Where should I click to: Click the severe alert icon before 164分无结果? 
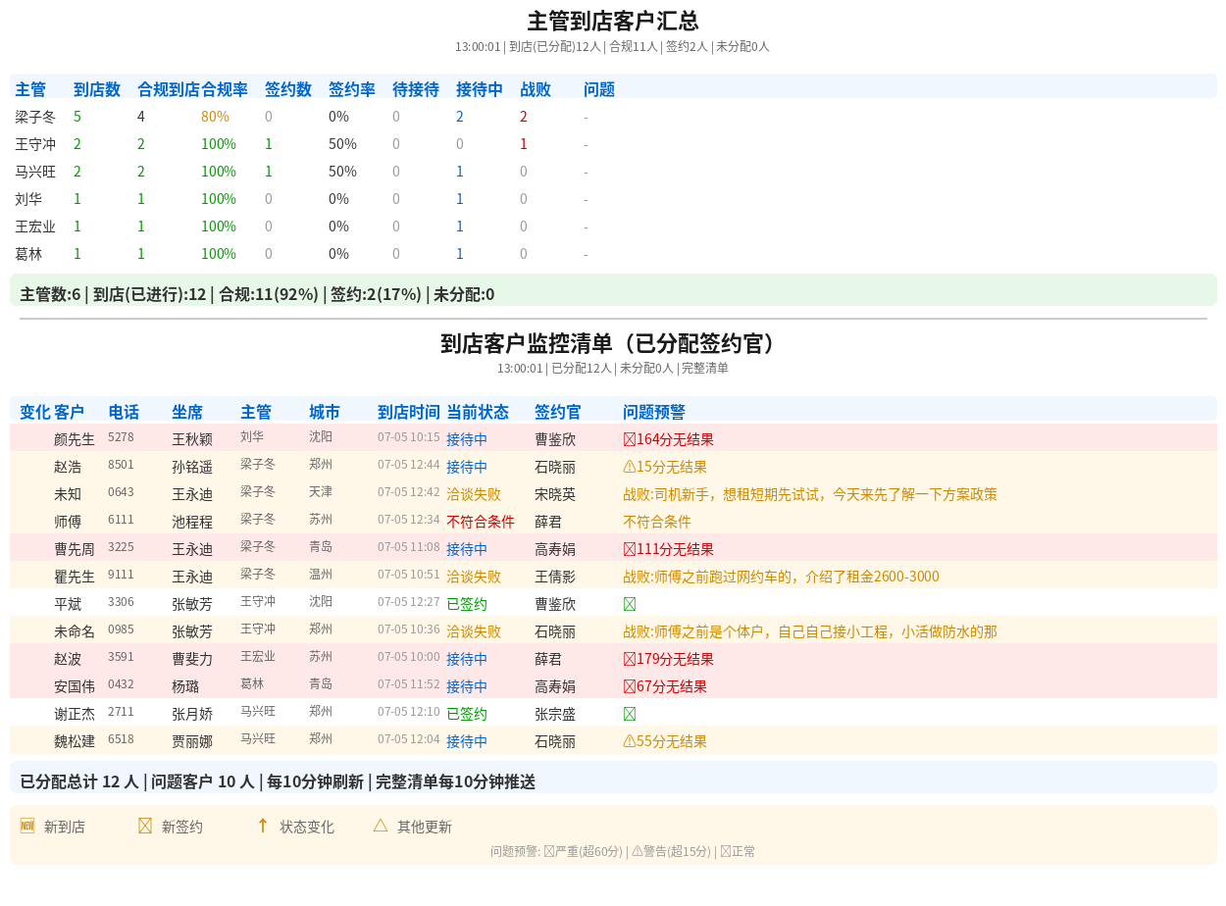click(630, 439)
